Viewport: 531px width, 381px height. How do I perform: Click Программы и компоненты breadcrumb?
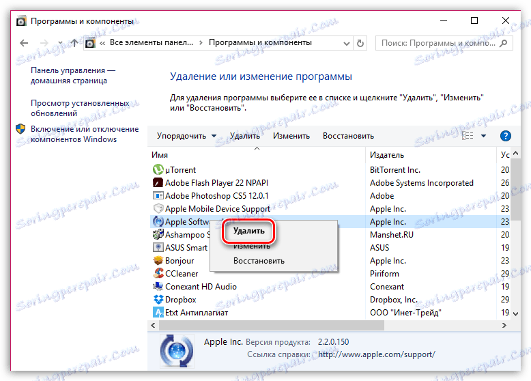click(x=260, y=42)
